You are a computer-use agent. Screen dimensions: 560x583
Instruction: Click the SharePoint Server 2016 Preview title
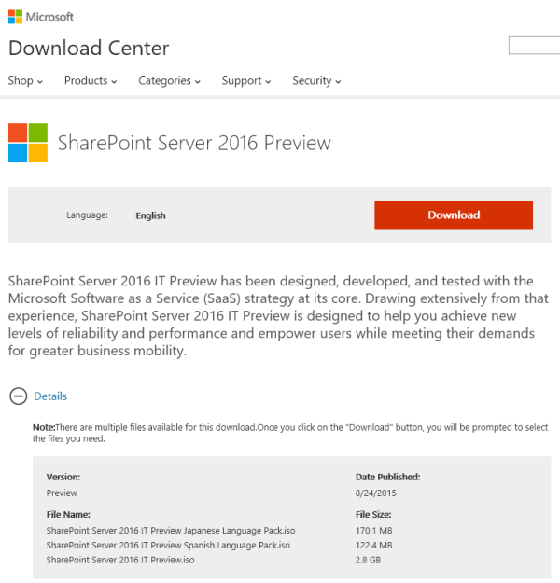pos(194,143)
